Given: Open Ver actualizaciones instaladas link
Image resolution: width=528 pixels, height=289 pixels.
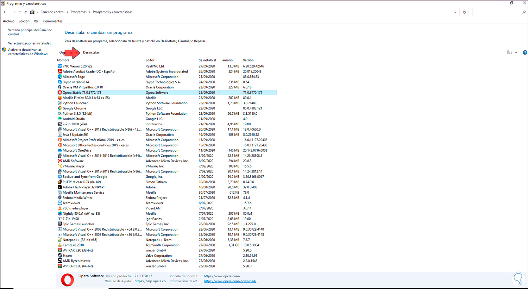Looking at the screenshot, I should point(30,43).
